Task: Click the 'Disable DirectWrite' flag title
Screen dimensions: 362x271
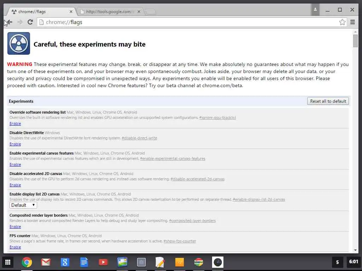Action: point(27,133)
